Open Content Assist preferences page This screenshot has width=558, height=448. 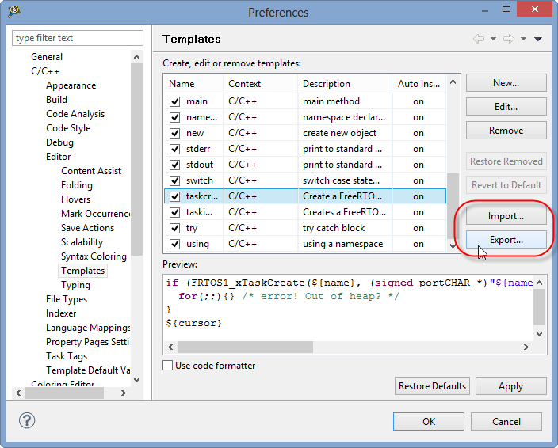click(90, 171)
